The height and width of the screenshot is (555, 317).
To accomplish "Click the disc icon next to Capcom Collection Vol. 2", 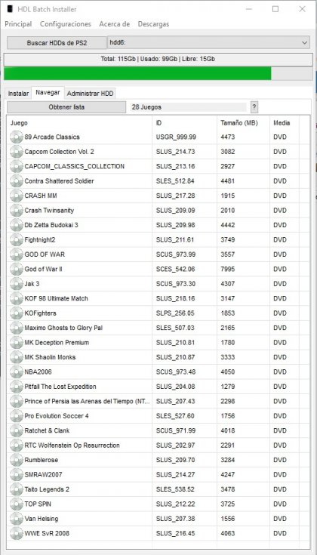I will (17, 152).
